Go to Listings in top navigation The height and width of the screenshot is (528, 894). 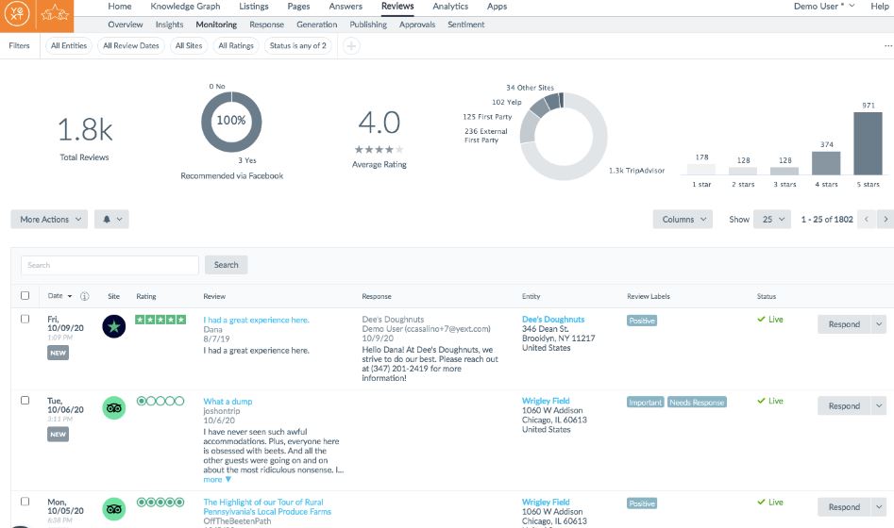[x=254, y=7]
